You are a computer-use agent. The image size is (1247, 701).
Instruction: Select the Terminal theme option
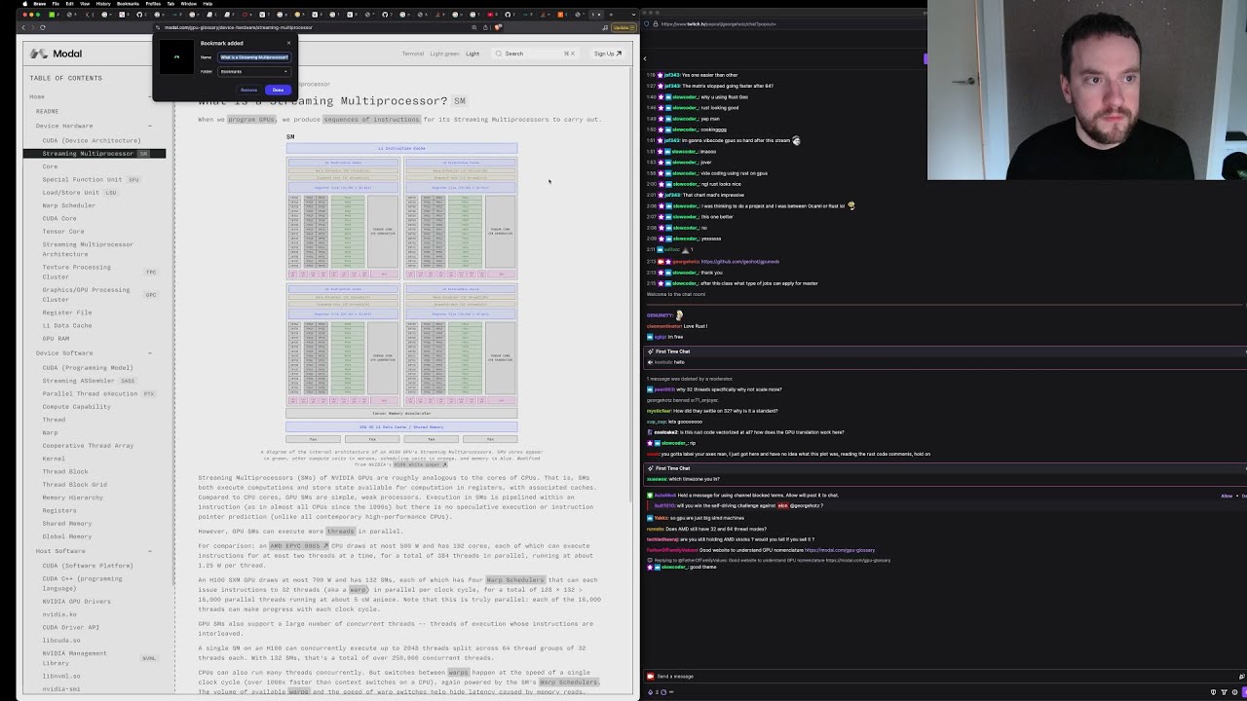(413, 54)
